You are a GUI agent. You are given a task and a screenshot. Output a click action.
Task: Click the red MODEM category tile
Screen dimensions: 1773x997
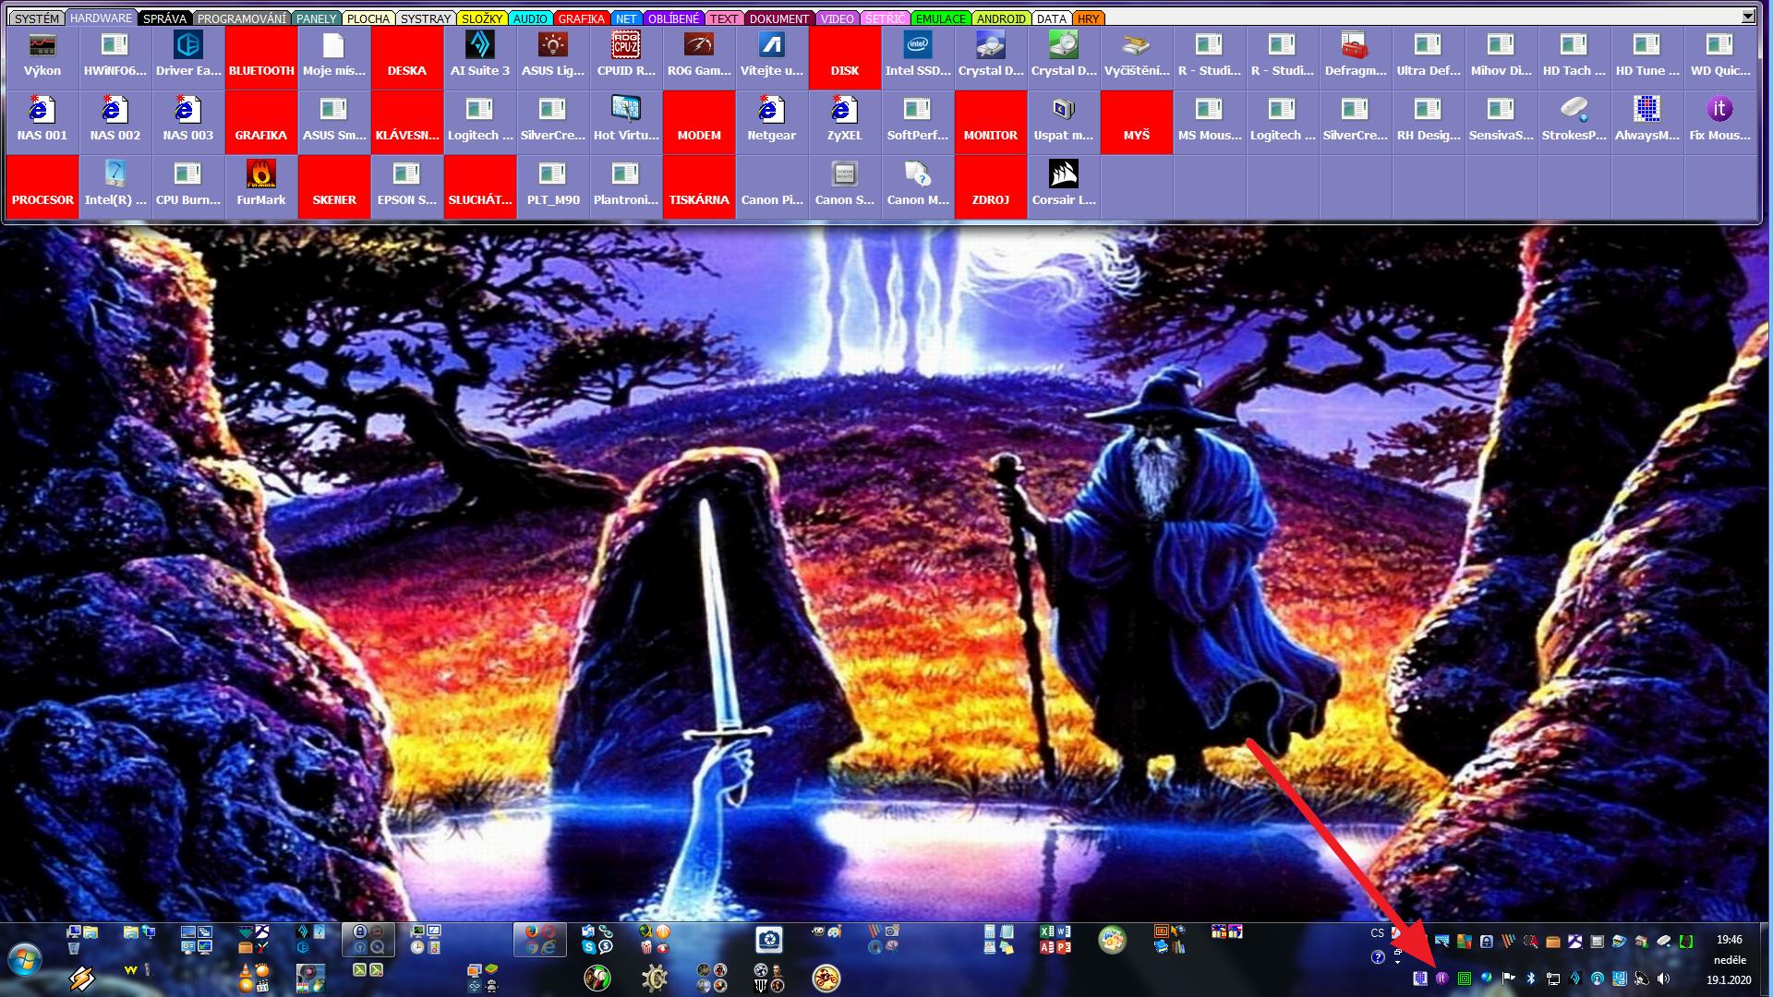pos(699,122)
